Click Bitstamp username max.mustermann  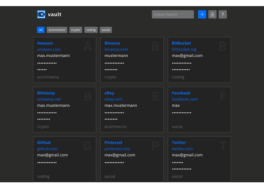[x=54, y=105]
